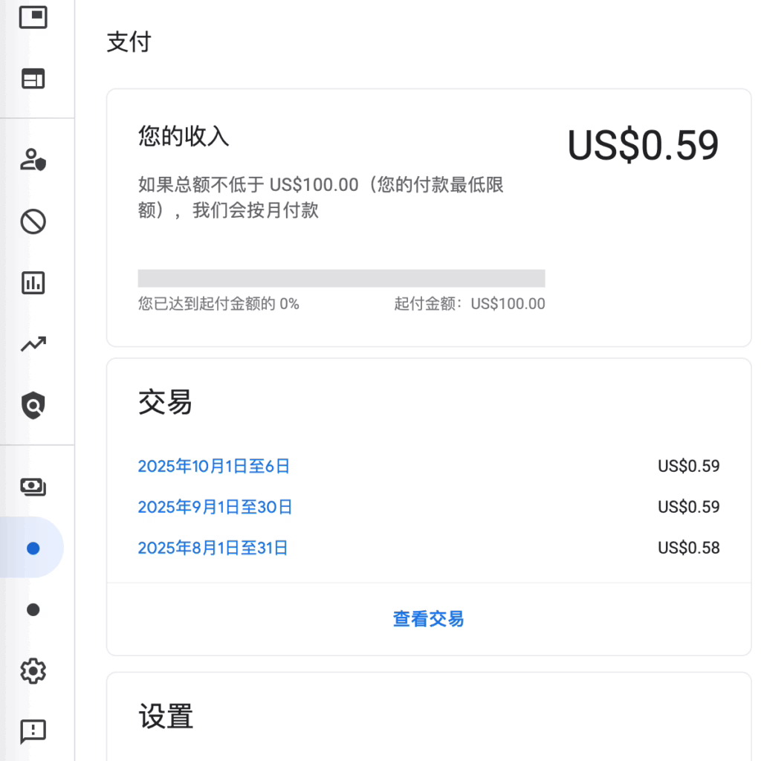Open the Sites icon in sidebar

click(x=33, y=78)
